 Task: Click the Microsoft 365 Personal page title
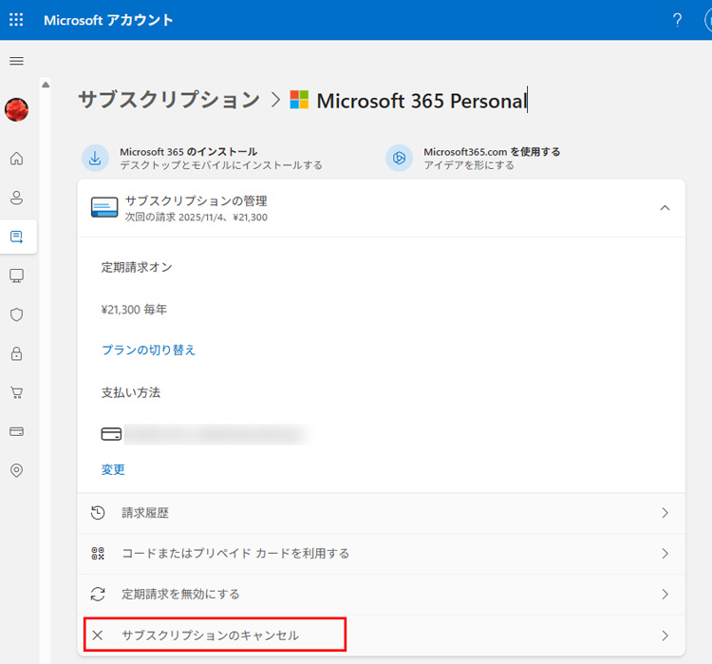(x=422, y=101)
